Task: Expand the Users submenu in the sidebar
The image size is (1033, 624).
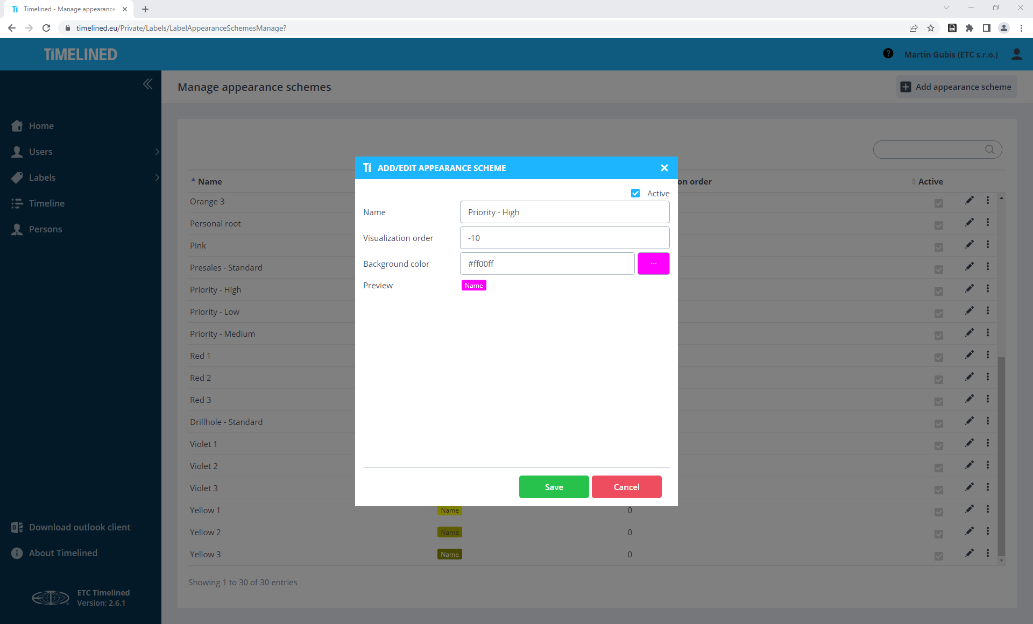Action: coord(157,152)
